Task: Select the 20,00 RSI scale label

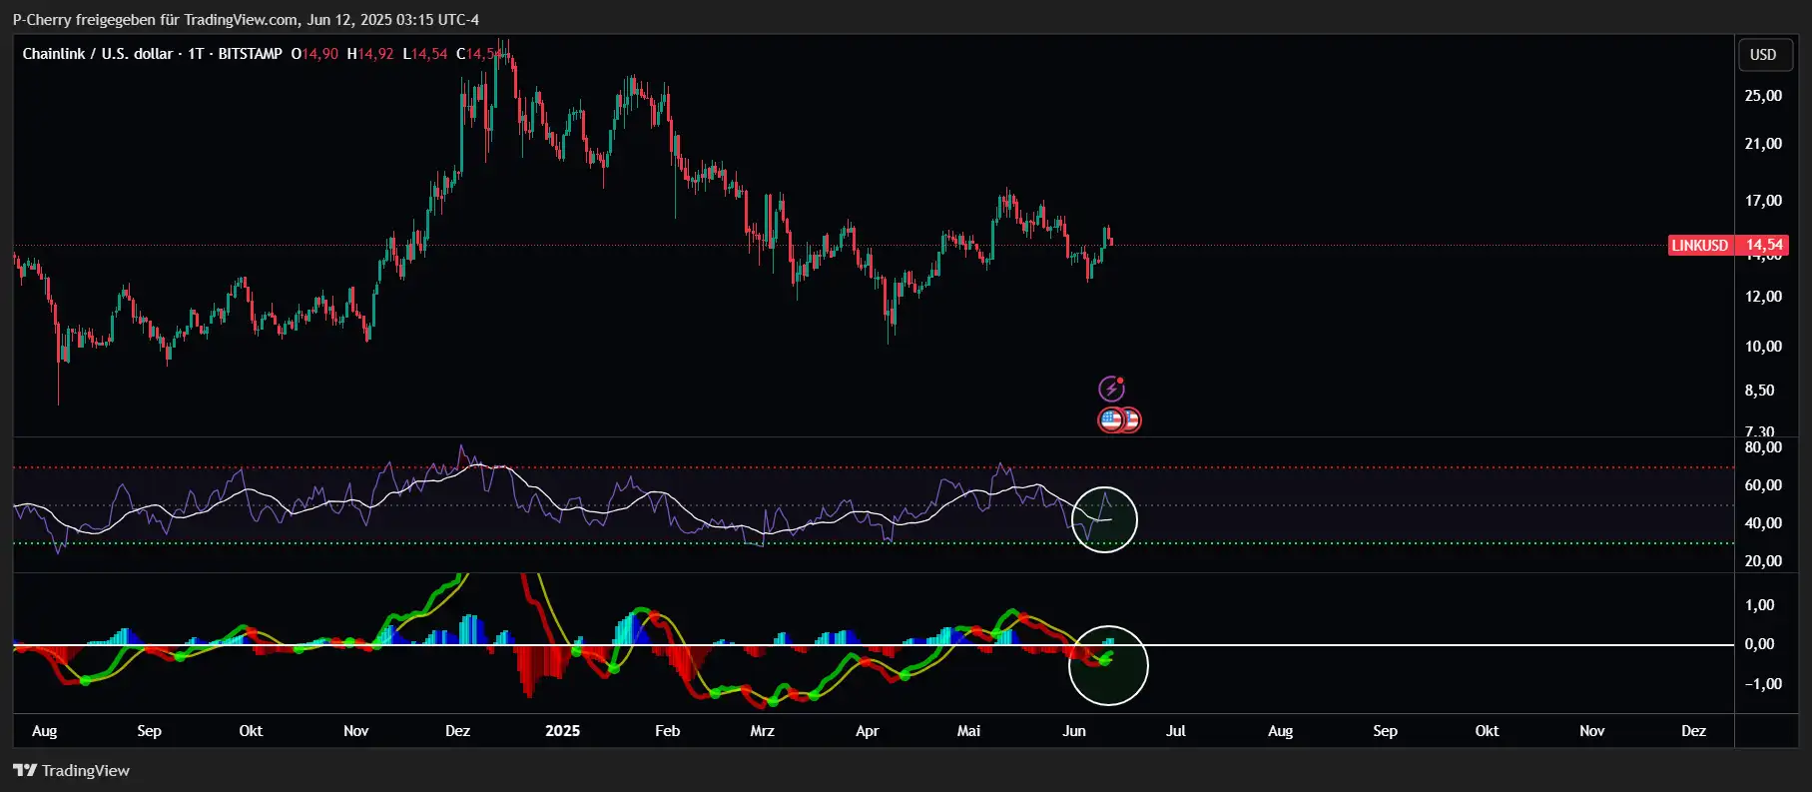Action: [x=1763, y=561]
